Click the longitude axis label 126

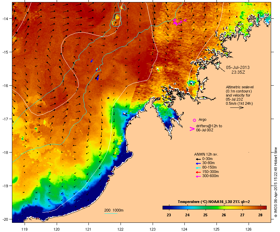(x=248, y=229)
